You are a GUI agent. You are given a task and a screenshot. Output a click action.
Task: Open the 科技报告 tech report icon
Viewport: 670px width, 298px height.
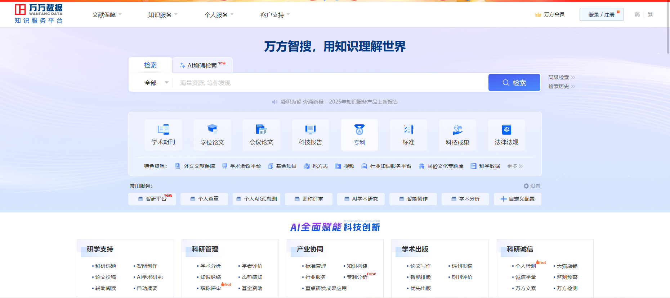310,129
